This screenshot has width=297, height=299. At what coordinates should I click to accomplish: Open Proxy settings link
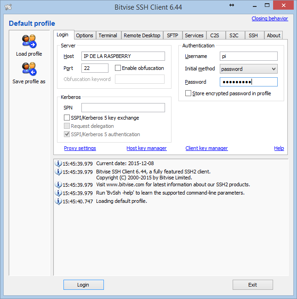(x=80, y=148)
